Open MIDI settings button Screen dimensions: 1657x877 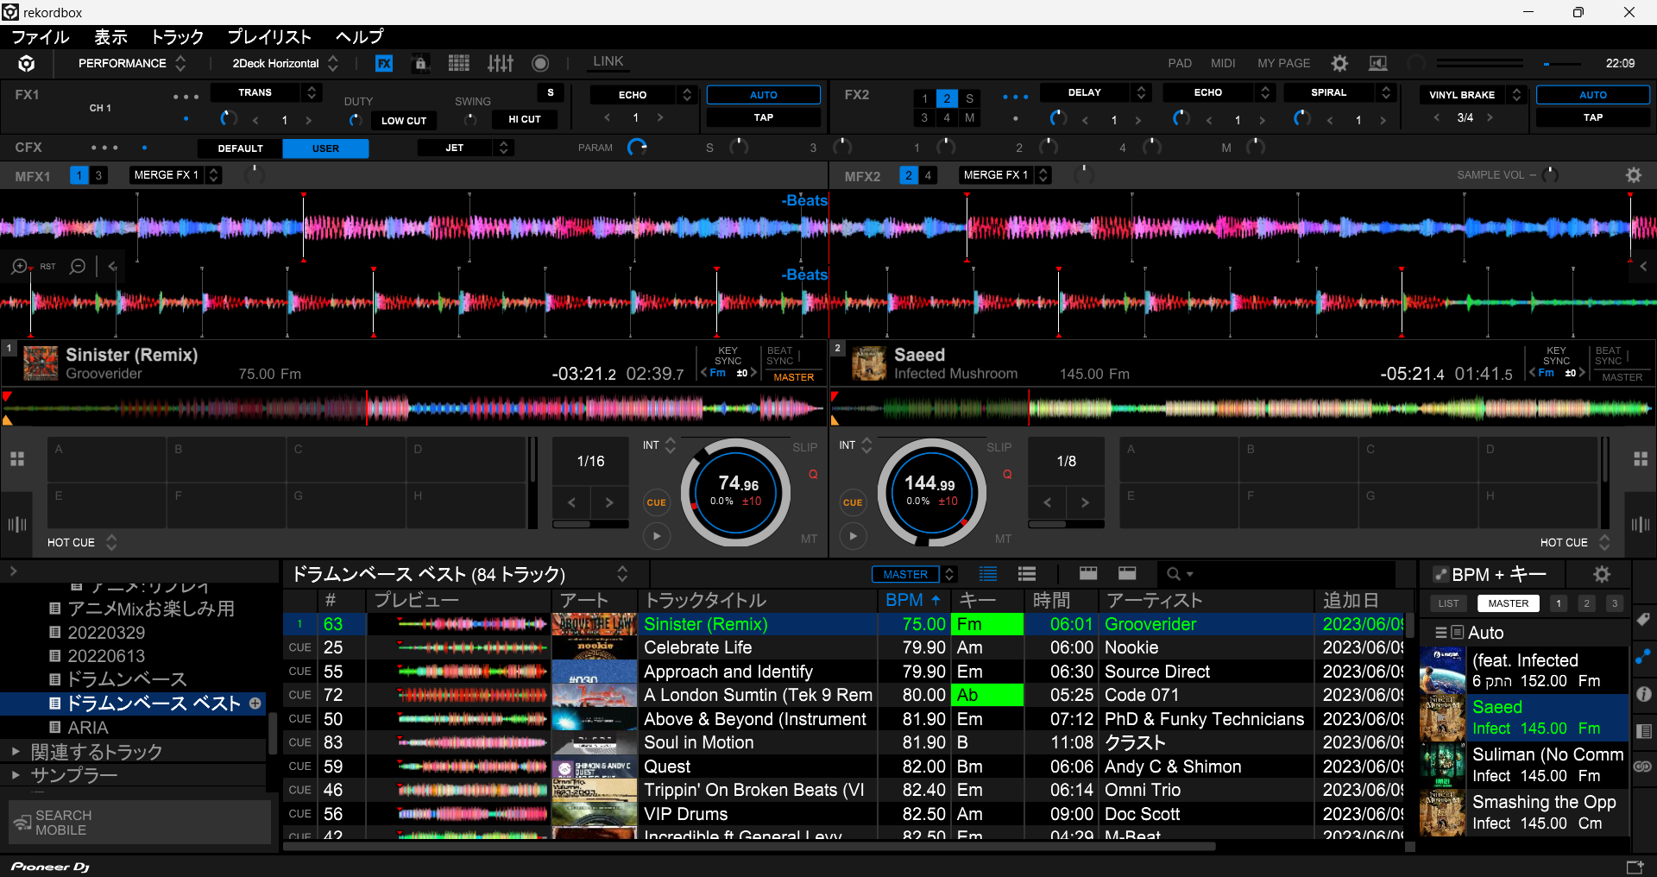click(1223, 63)
